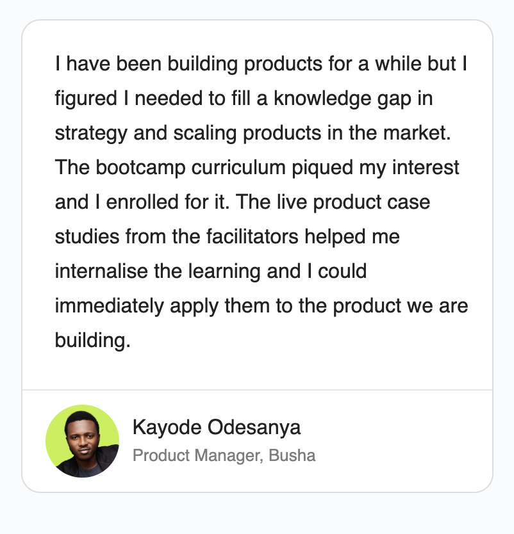Click the line 'studies from the facilitators helped me'
This screenshot has width=514, height=534.
[228, 236]
